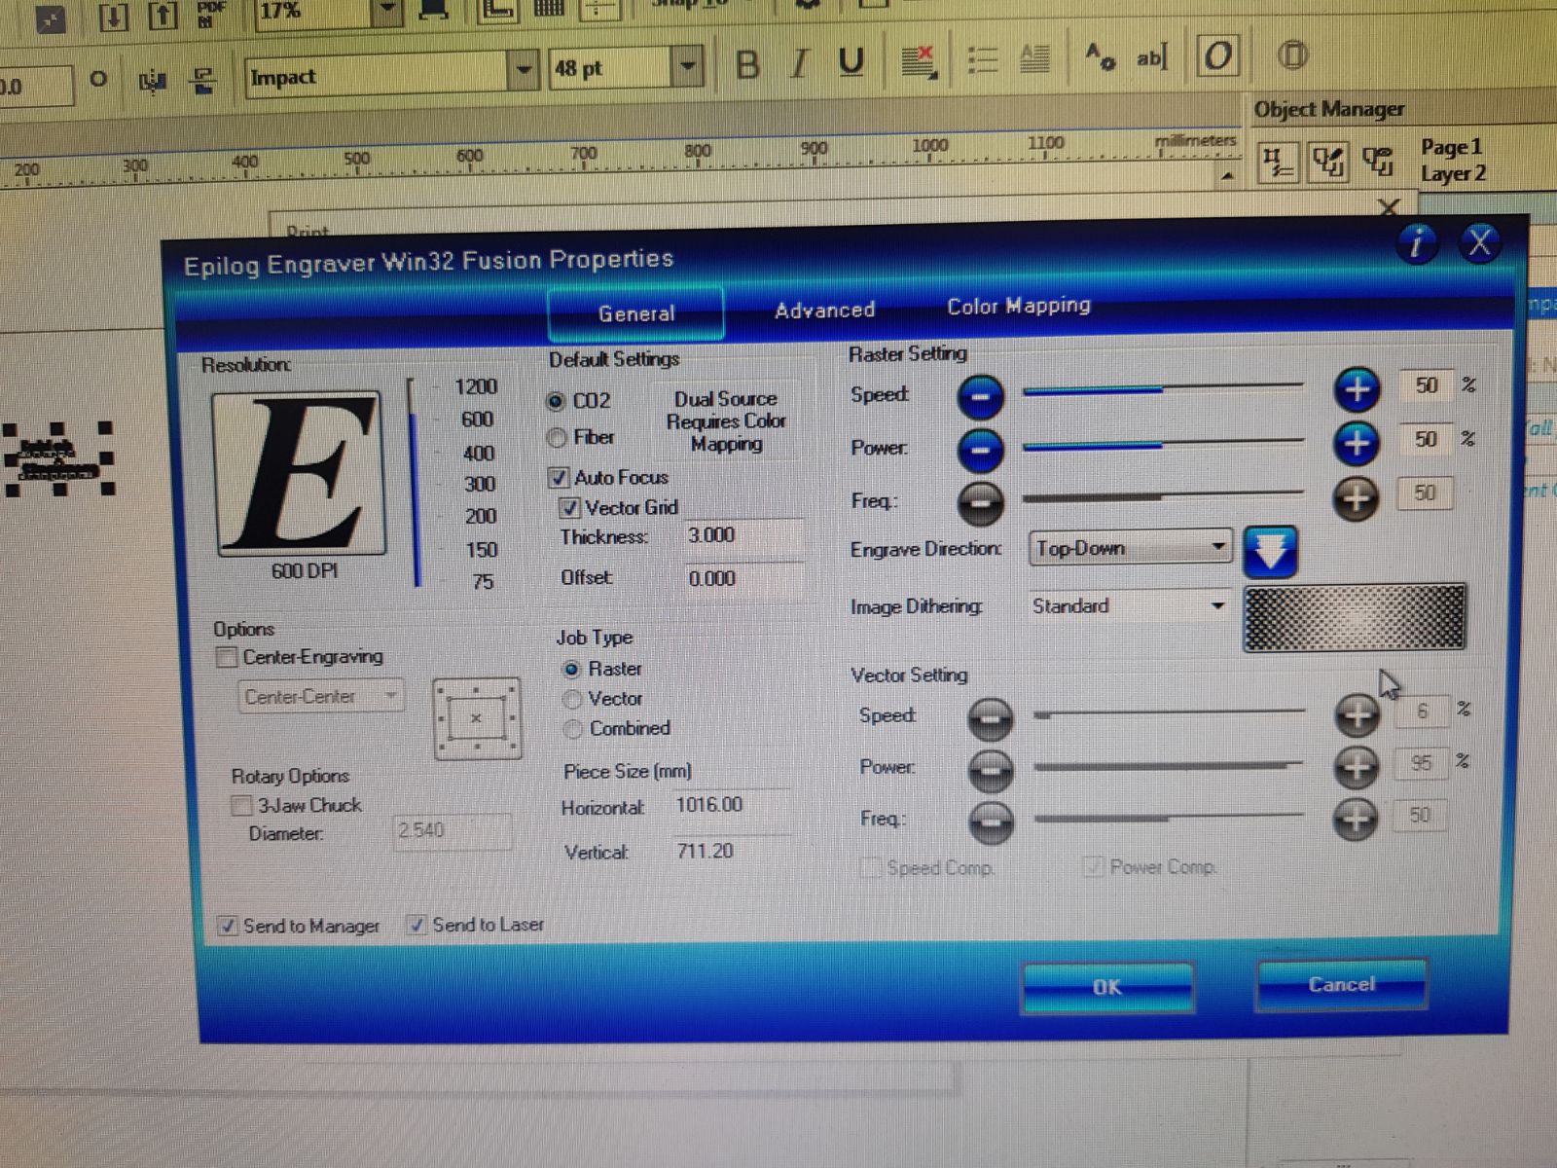Open the 48 pt font size dropdown
This screenshot has width=1557, height=1168.
[x=688, y=67]
